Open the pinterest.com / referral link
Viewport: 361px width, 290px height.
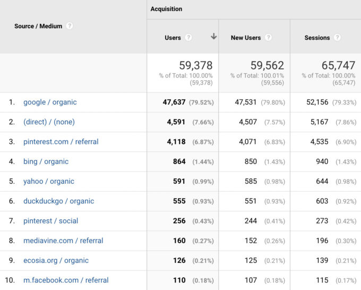coord(61,142)
